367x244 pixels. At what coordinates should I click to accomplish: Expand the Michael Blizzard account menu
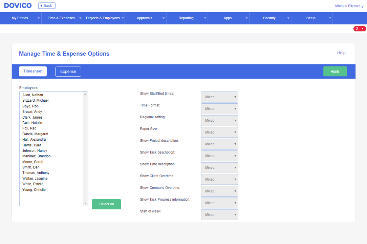(x=348, y=6)
